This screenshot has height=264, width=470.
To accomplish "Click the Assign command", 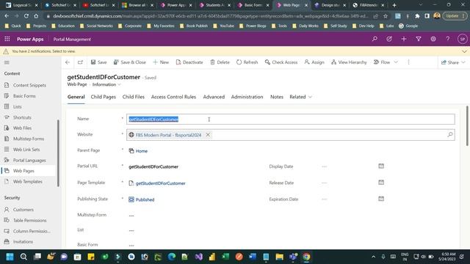I will point(314,62).
